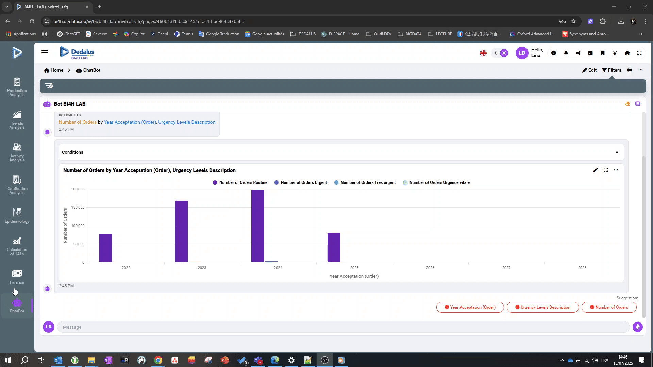Click the Message input field
The width and height of the screenshot is (653, 367).
[344, 327]
